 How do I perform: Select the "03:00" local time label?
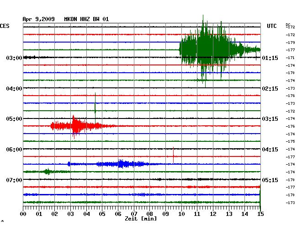[14, 58]
